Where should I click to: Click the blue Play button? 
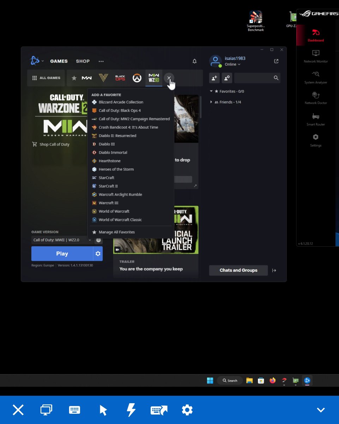point(62,254)
